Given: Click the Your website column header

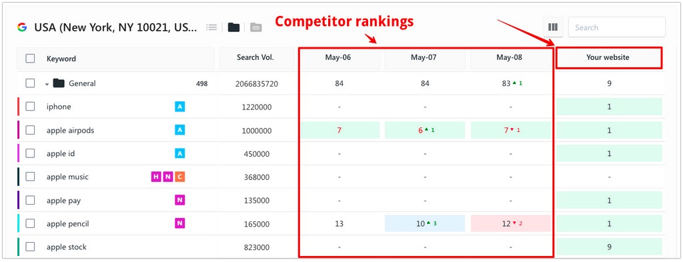Looking at the screenshot, I should pyautogui.click(x=609, y=57).
